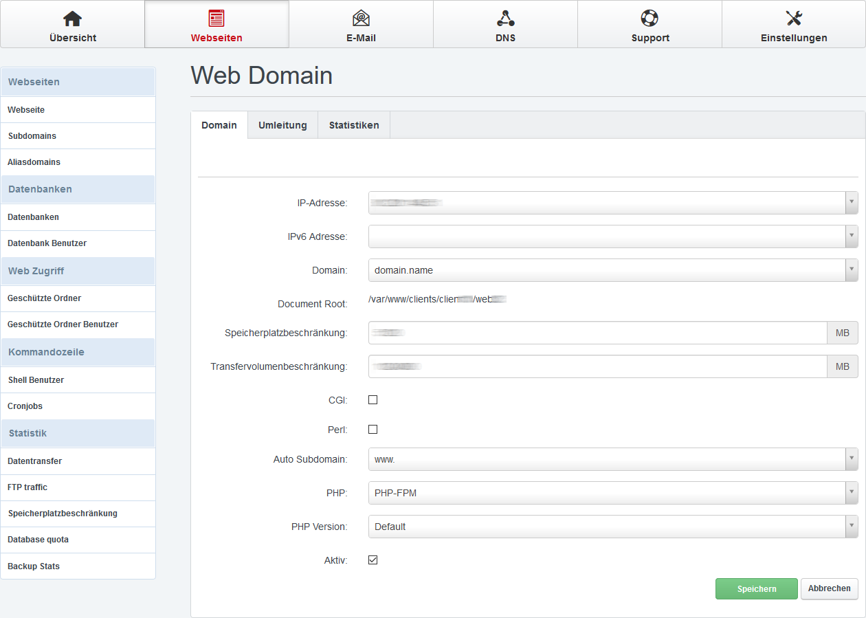Select the Webseiten document icon
This screenshot has width=866, height=618.
click(x=216, y=18)
